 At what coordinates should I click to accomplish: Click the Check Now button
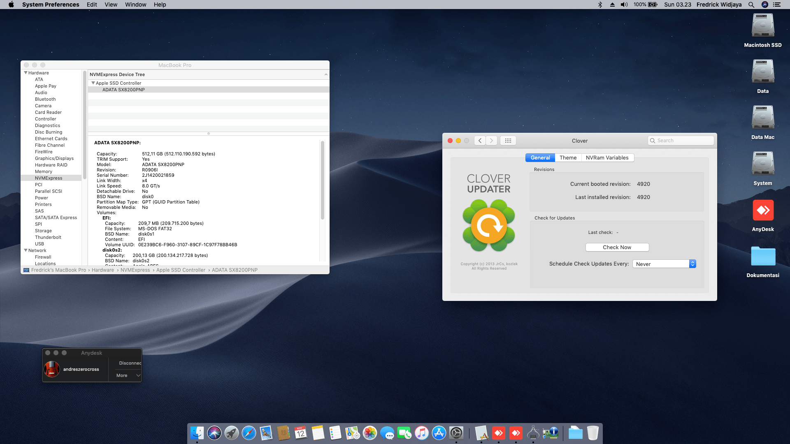617,247
